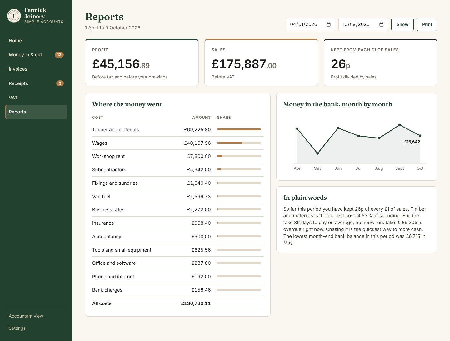Go to Home in sidebar

[x=36, y=41]
